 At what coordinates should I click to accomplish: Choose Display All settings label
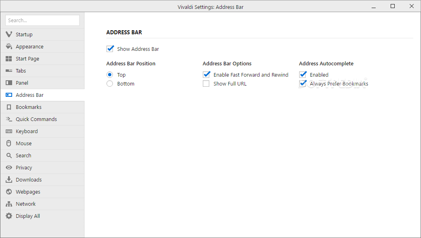point(28,216)
